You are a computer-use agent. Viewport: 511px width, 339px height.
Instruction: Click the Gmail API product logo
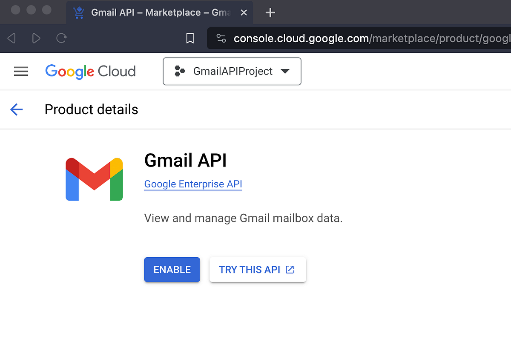click(x=94, y=179)
